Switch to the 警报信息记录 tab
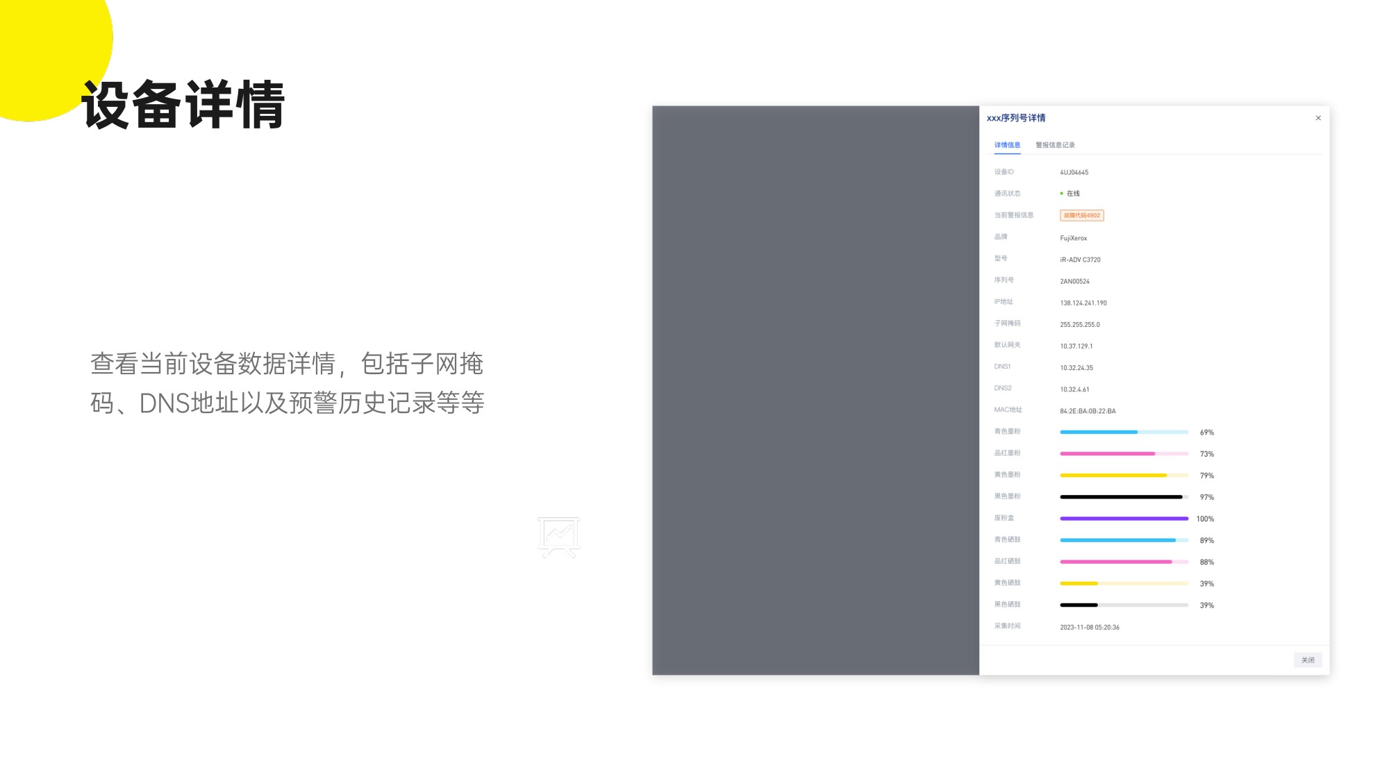 (x=1055, y=145)
